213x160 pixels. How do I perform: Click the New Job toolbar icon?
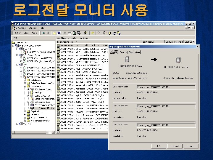[119, 33]
